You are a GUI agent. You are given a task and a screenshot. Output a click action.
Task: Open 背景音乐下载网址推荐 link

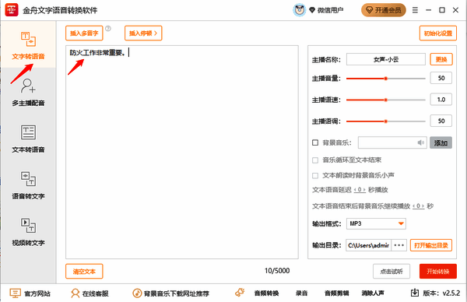point(170,293)
